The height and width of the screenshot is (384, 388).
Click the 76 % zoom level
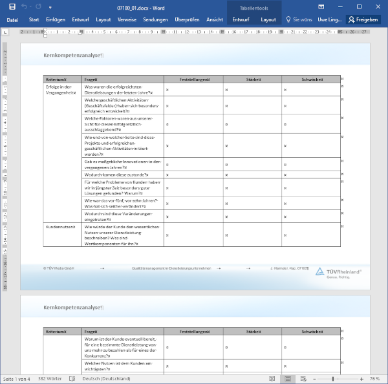pos(374,379)
